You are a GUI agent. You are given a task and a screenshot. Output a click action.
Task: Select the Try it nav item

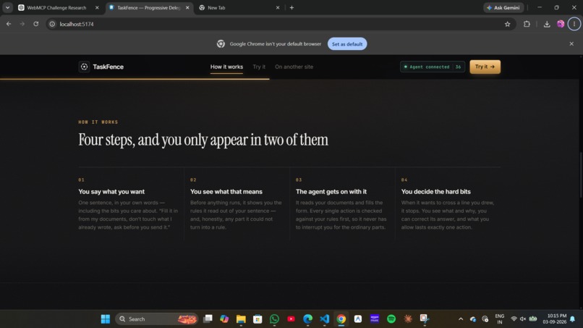click(x=259, y=67)
